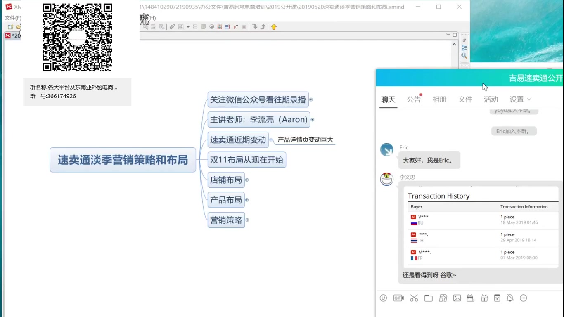Switch to the 文件 tab in chat window
The image size is (564, 317).
click(x=465, y=99)
